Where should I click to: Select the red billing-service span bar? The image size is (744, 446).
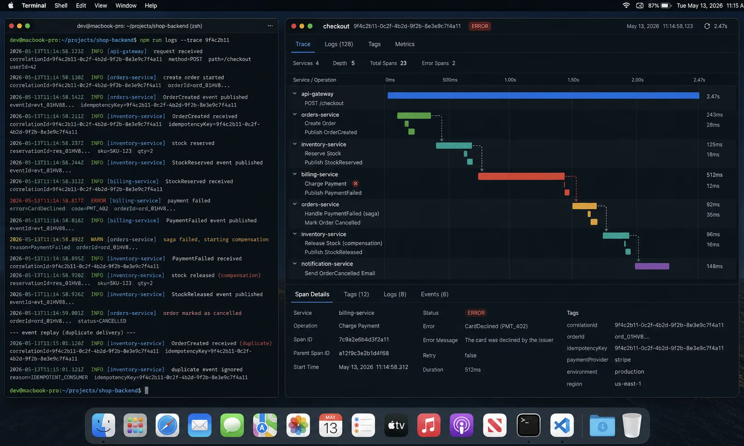tap(521, 176)
